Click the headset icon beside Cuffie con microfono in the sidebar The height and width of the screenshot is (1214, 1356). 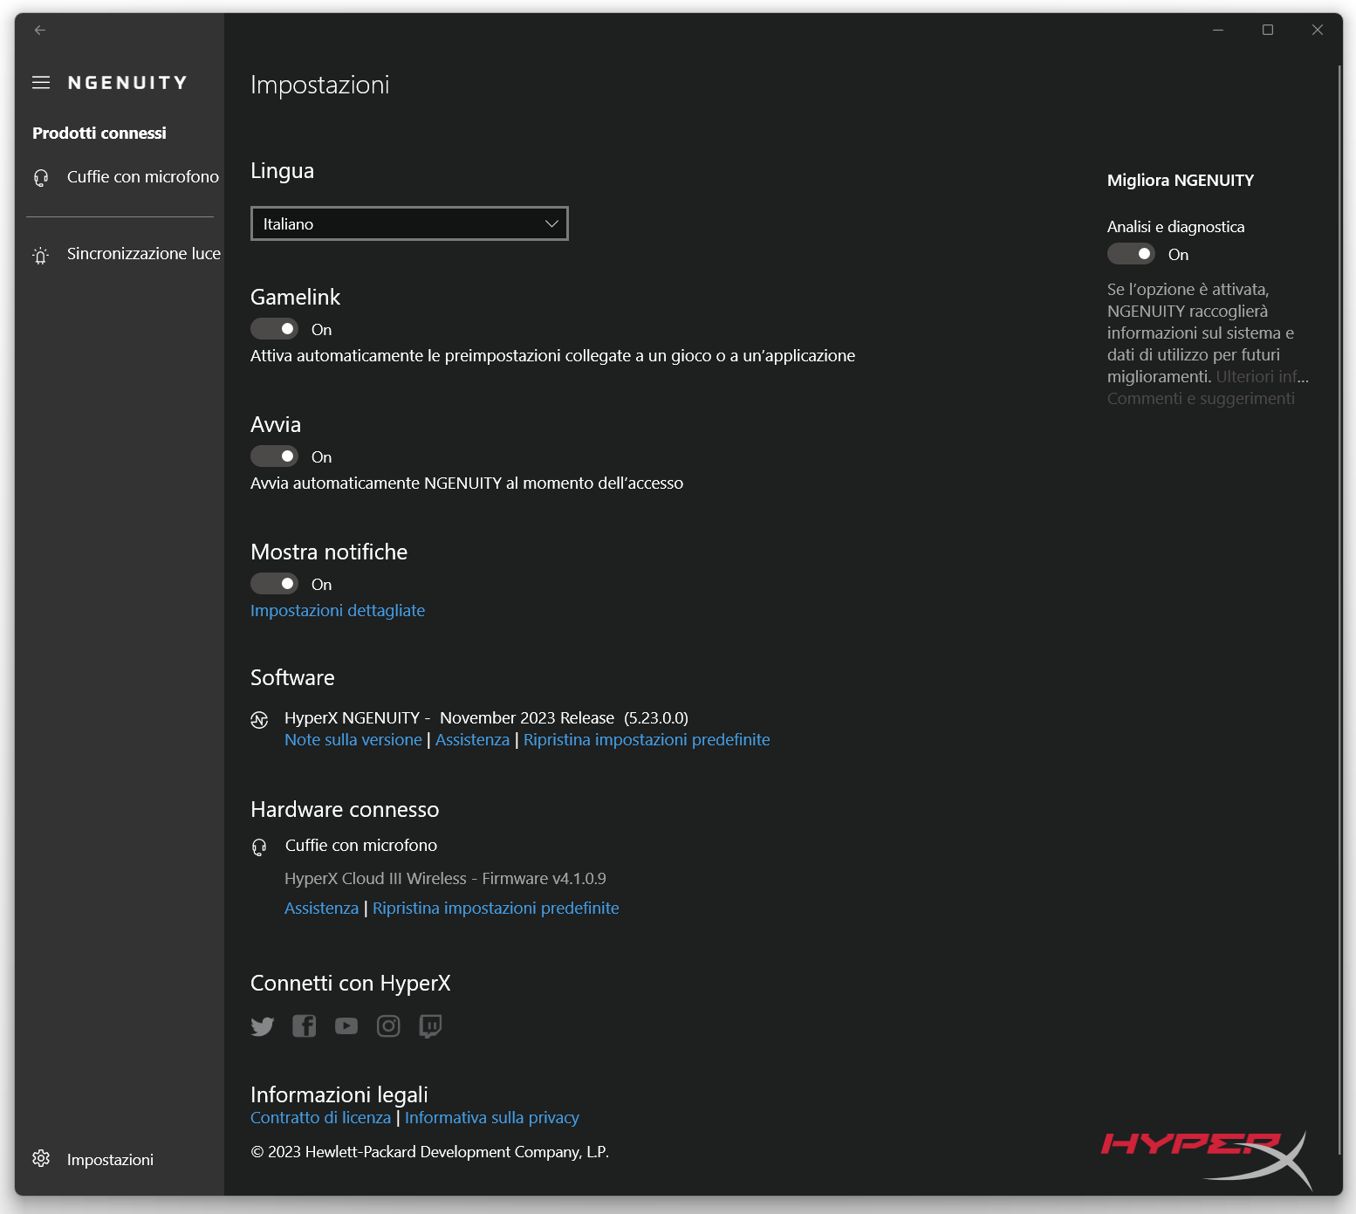41,178
